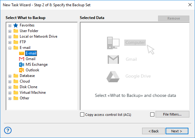The image size is (195, 138).
Task: Select Local or Network Drive item
Action: coord(38,36)
